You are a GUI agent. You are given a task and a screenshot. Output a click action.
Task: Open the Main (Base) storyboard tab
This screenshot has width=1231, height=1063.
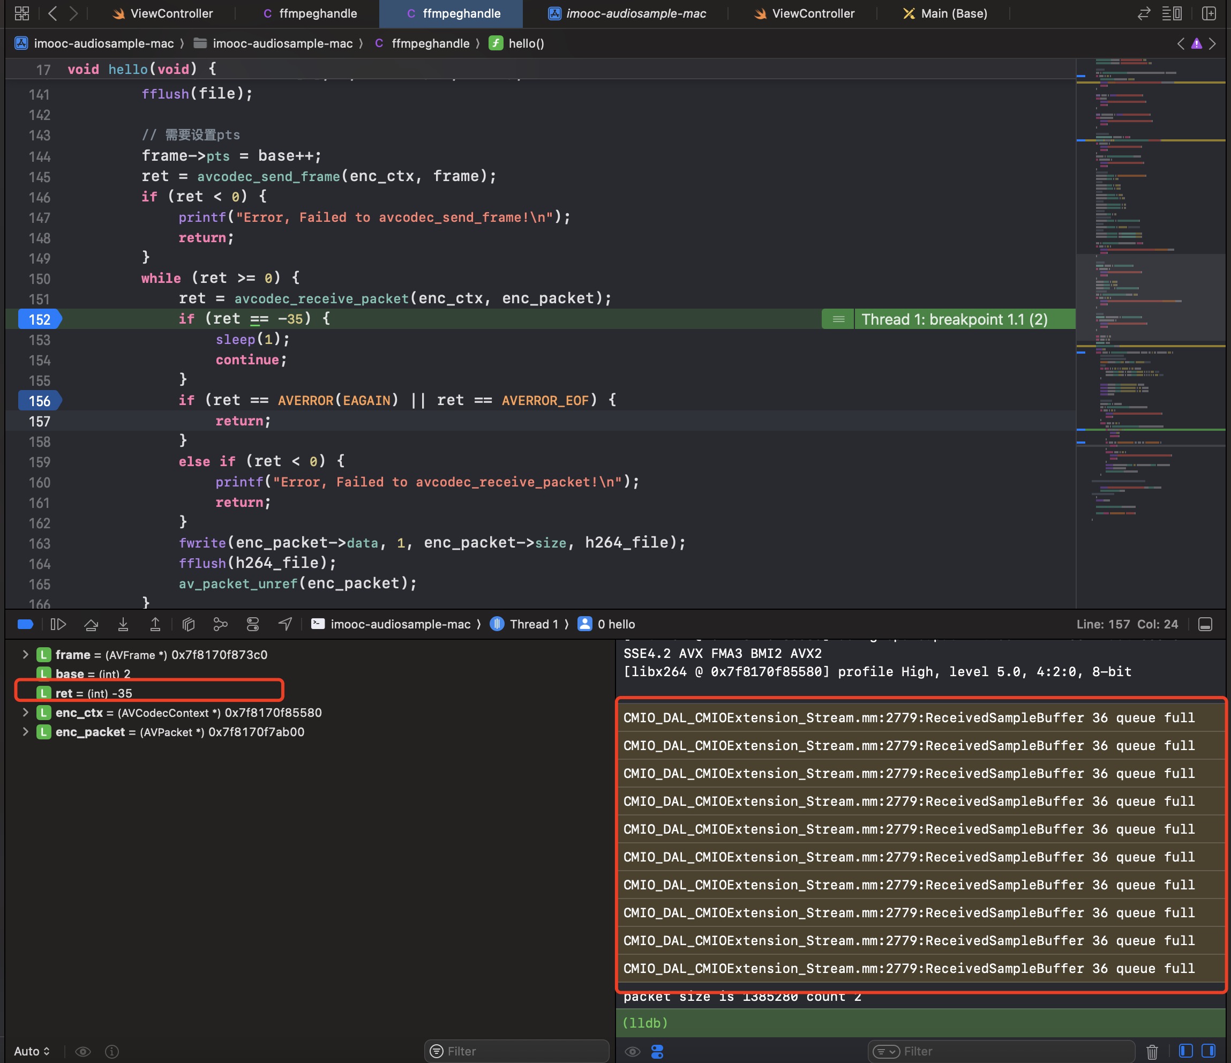click(945, 13)
